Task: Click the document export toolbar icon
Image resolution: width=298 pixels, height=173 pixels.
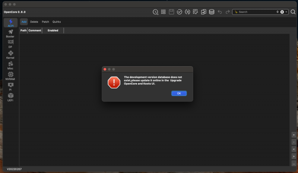Action: (x=203, y=12)
